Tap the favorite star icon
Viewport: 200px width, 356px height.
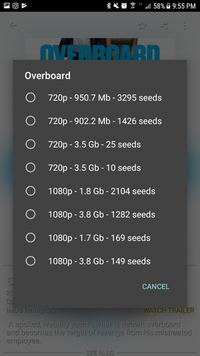tap(143, 26)
